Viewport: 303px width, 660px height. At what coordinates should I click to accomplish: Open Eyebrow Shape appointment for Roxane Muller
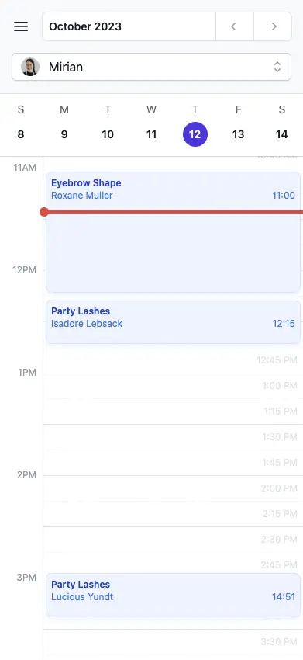173,232
